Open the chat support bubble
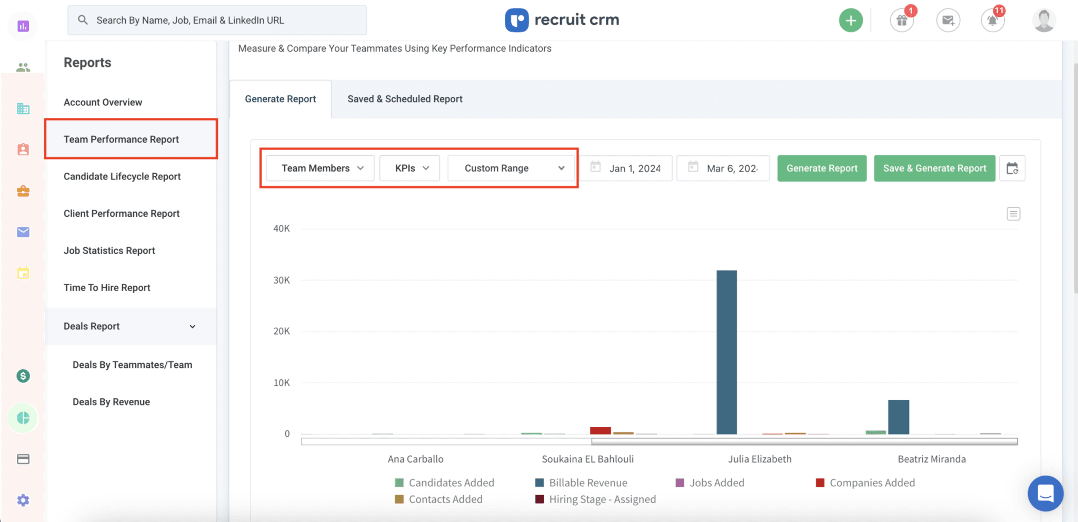This screenshot has width=1078, height=522. (x=1045, y=493)
